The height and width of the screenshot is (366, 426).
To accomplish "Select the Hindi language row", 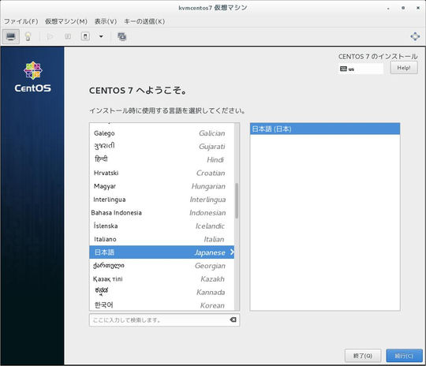I will tap(162, 160).
